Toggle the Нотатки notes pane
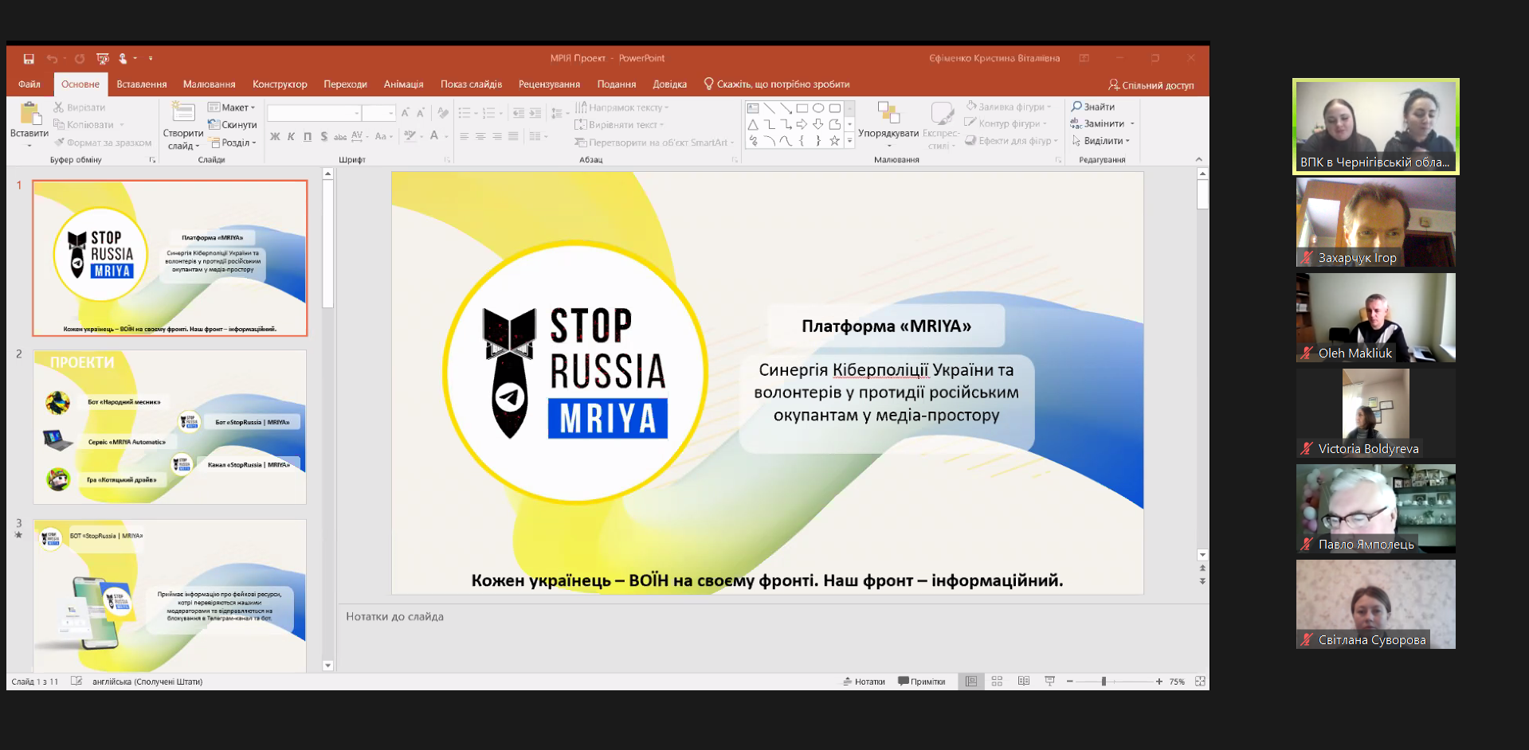This screenshot has width=1529, height=750. 864,682
